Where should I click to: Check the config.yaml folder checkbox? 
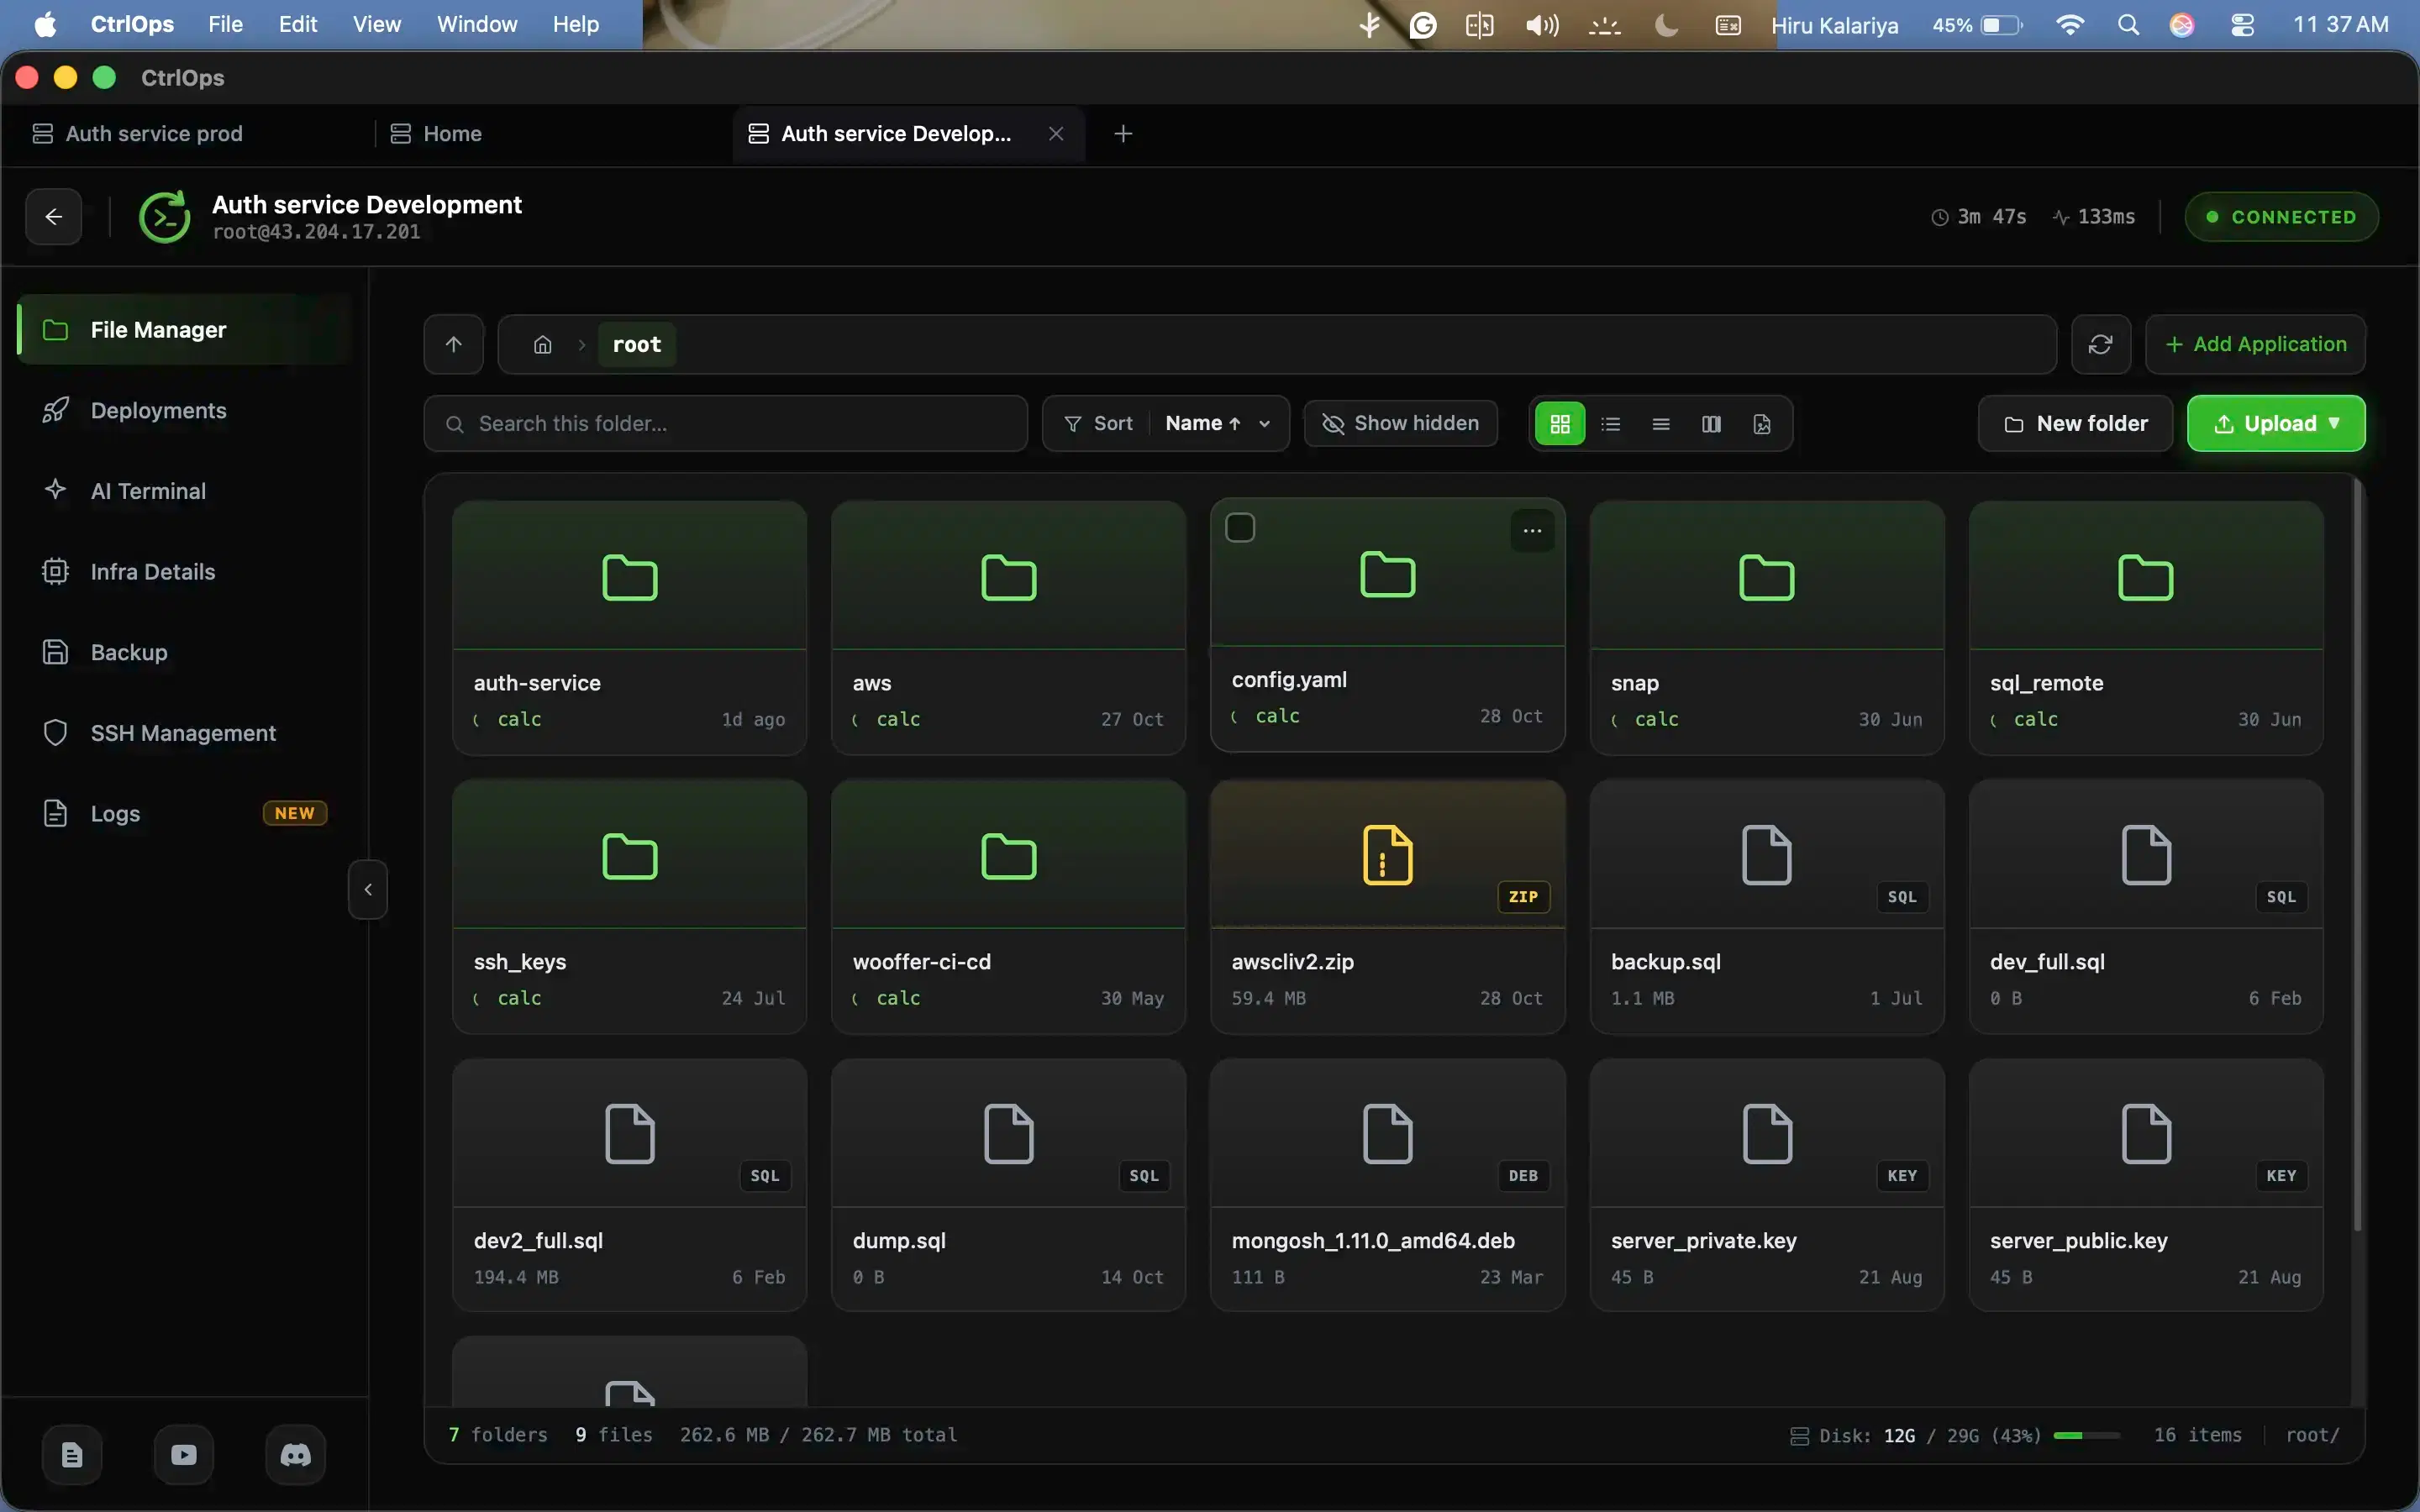tap(1240, 527)
